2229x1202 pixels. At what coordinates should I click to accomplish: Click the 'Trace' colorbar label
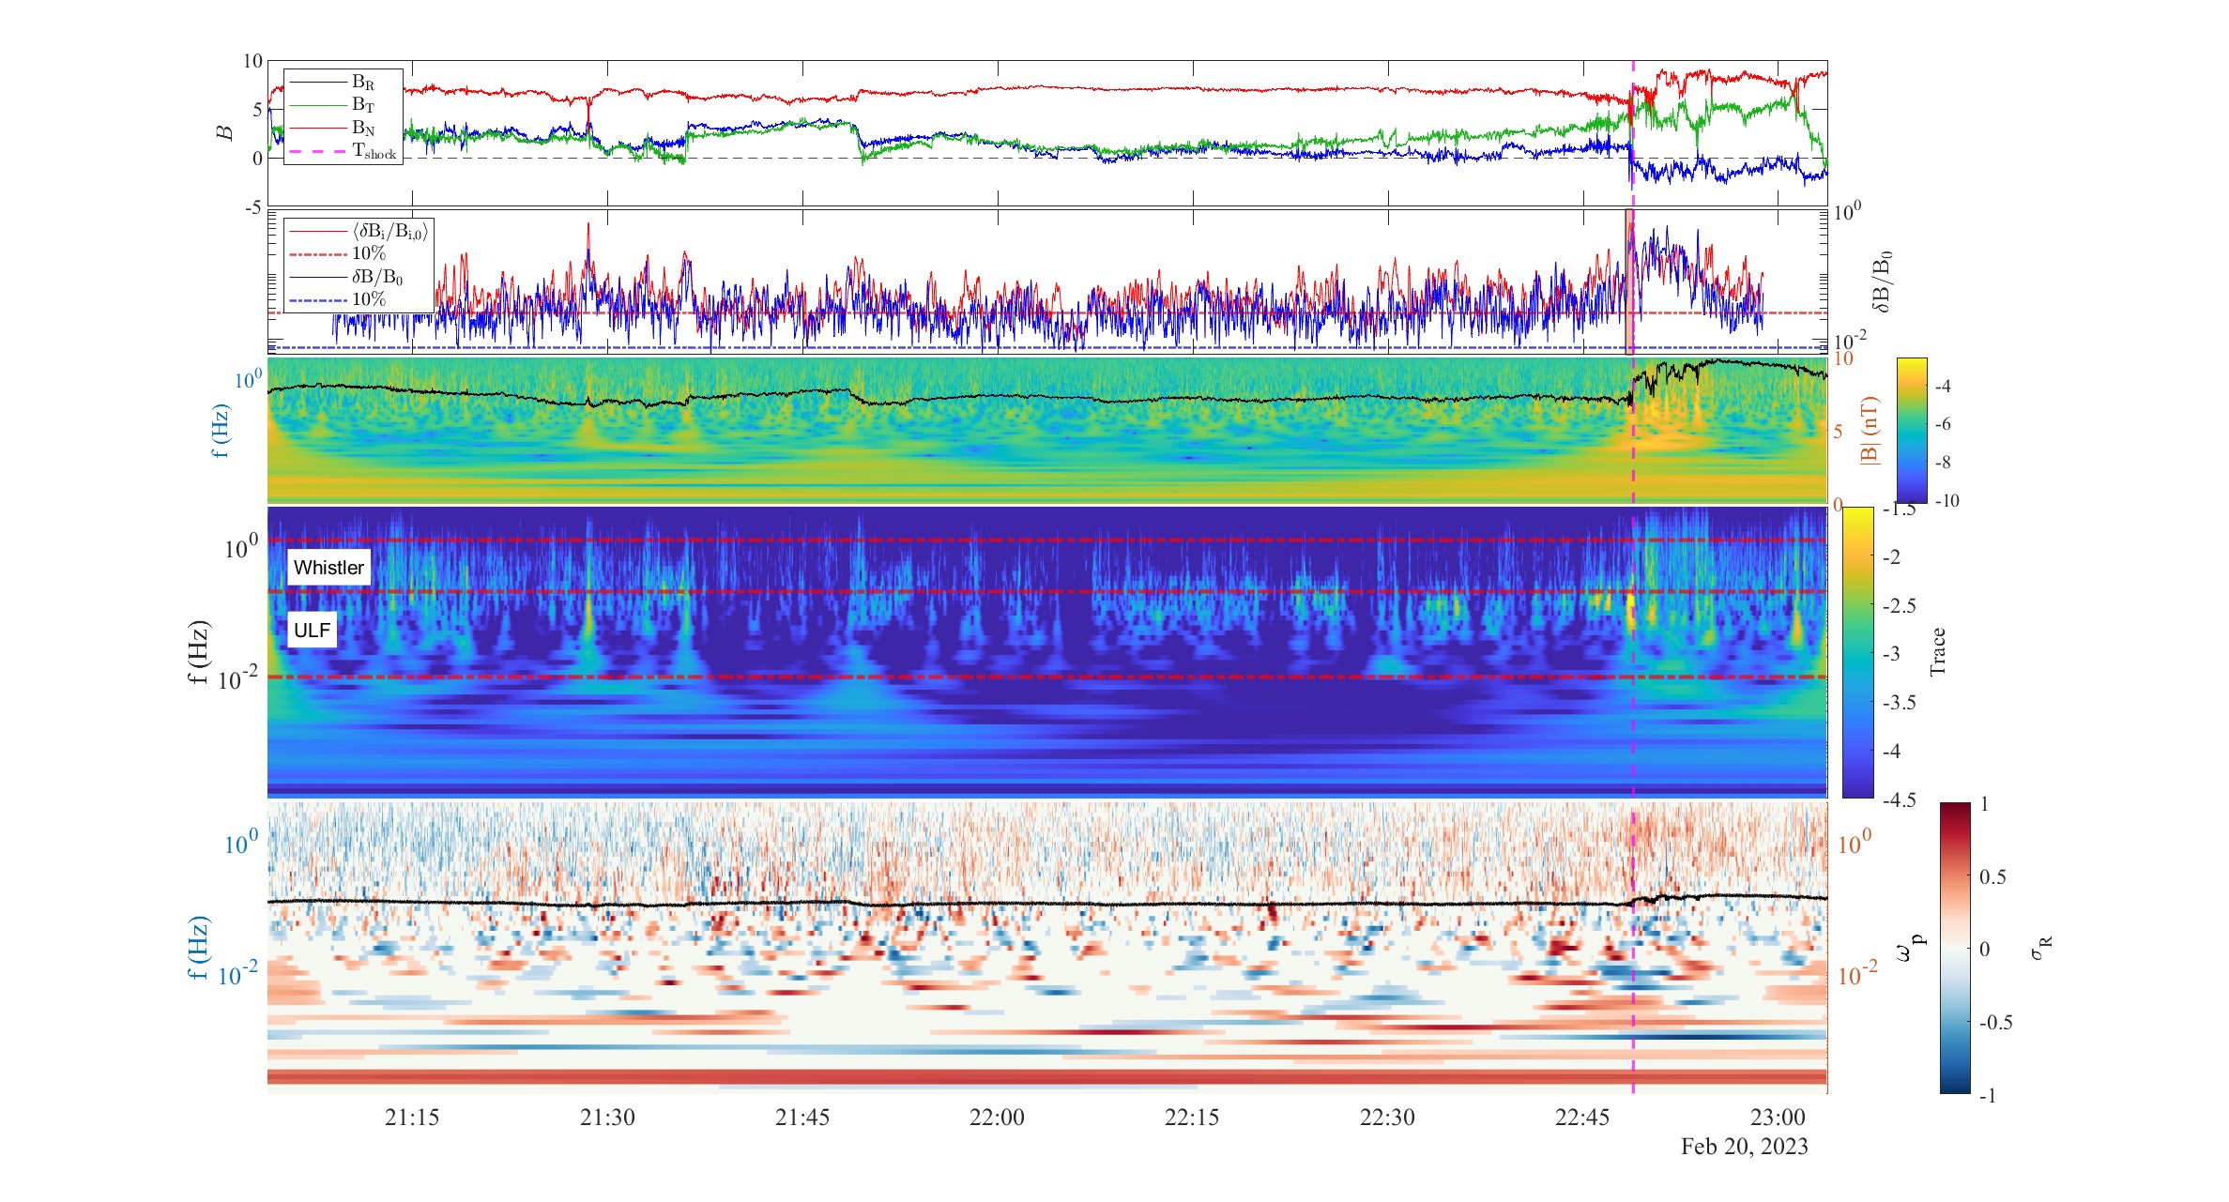[x=1937, y=652]
